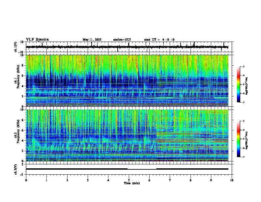261x202 pixels.
Task: Click the ch.1 voltage waveform trace
Action: point(127,47)
